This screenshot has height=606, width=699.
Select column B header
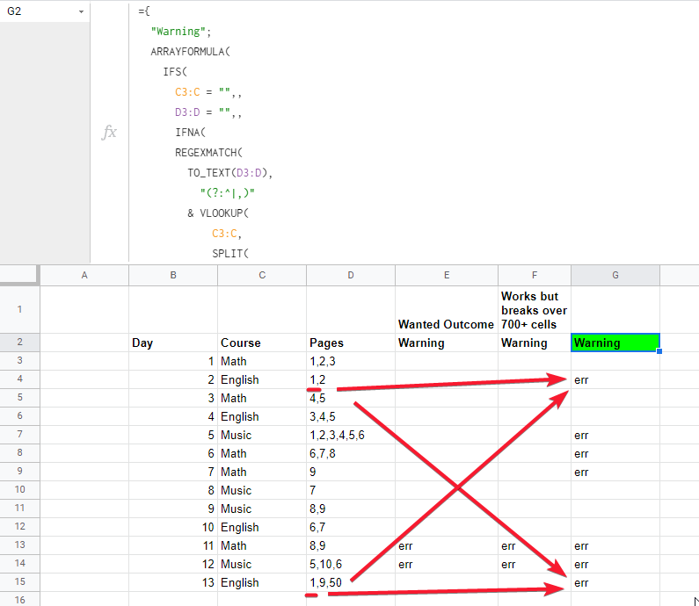click(173, 275)
